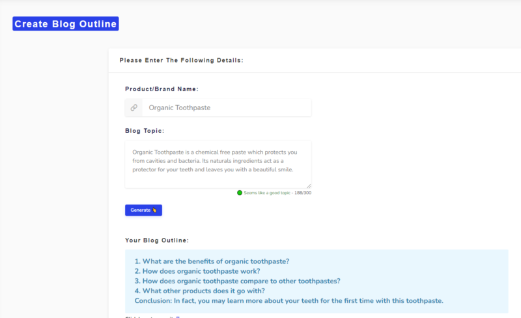Focus the Product/Brand Name input field
Viewport: 521px width, 318px height.
(226, 108)
